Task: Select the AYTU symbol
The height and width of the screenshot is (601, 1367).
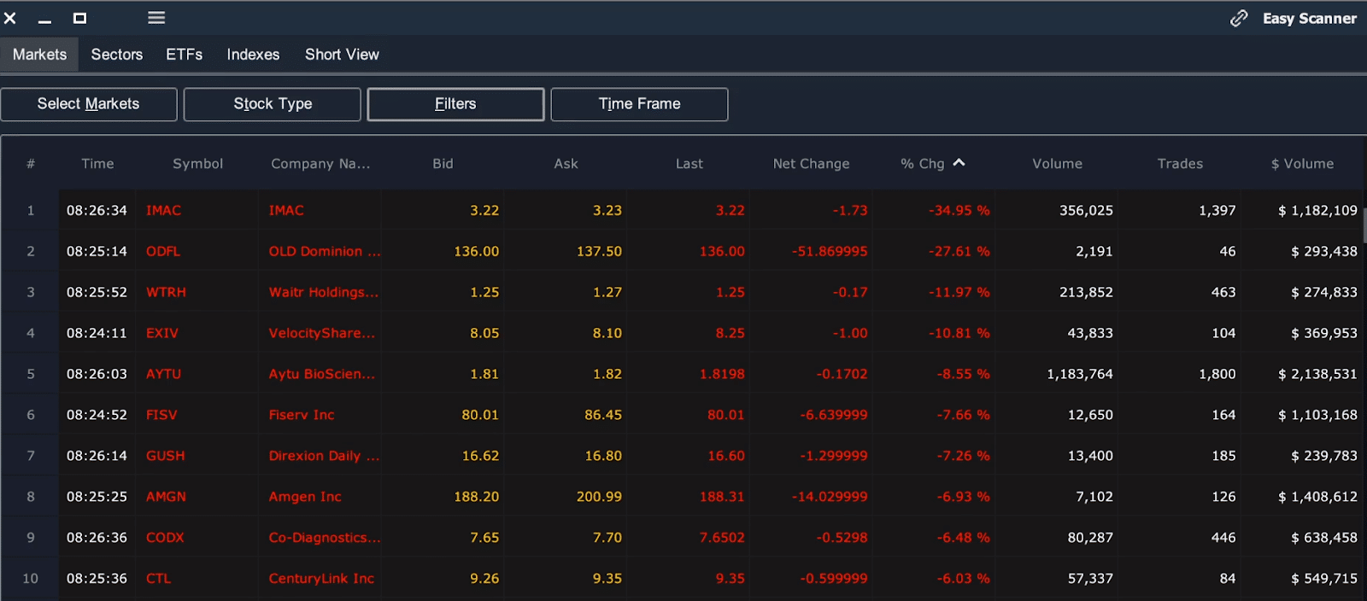Action: [x=163, y=375]
